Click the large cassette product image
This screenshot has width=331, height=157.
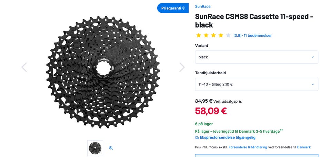pos(103,72)
